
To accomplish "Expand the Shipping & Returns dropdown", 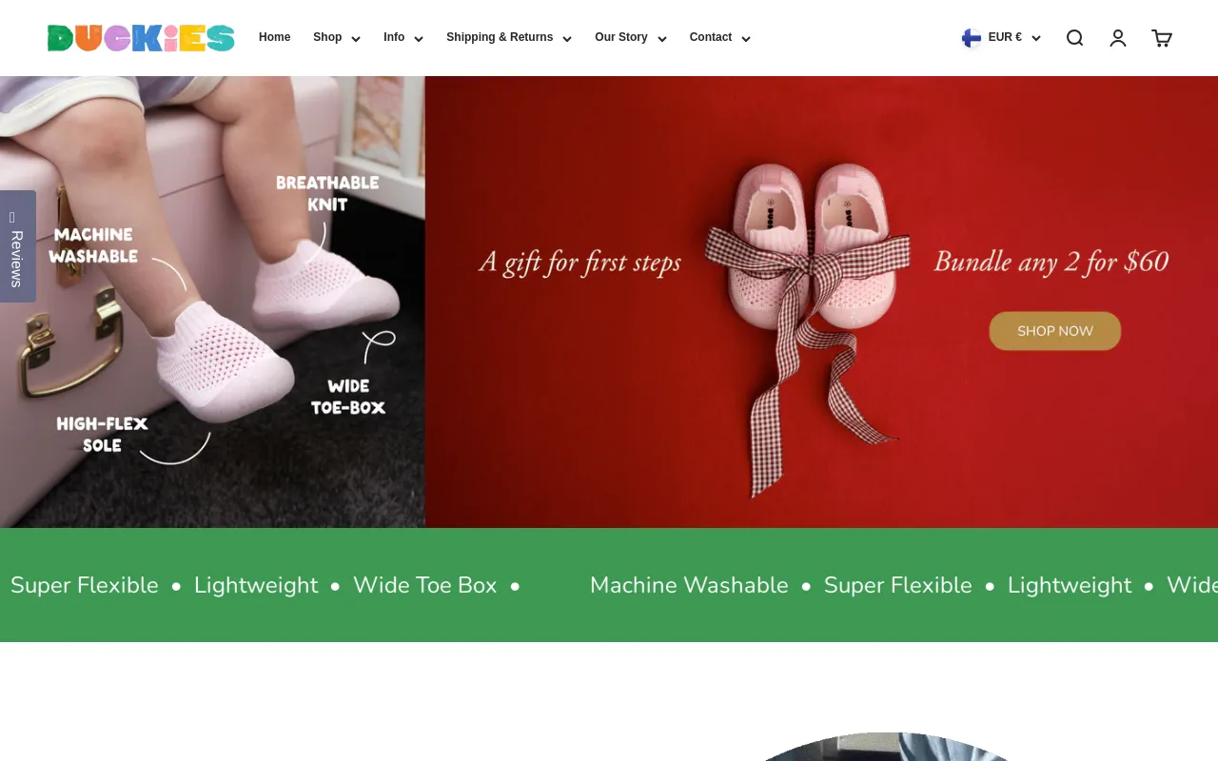I will point(509,38).
